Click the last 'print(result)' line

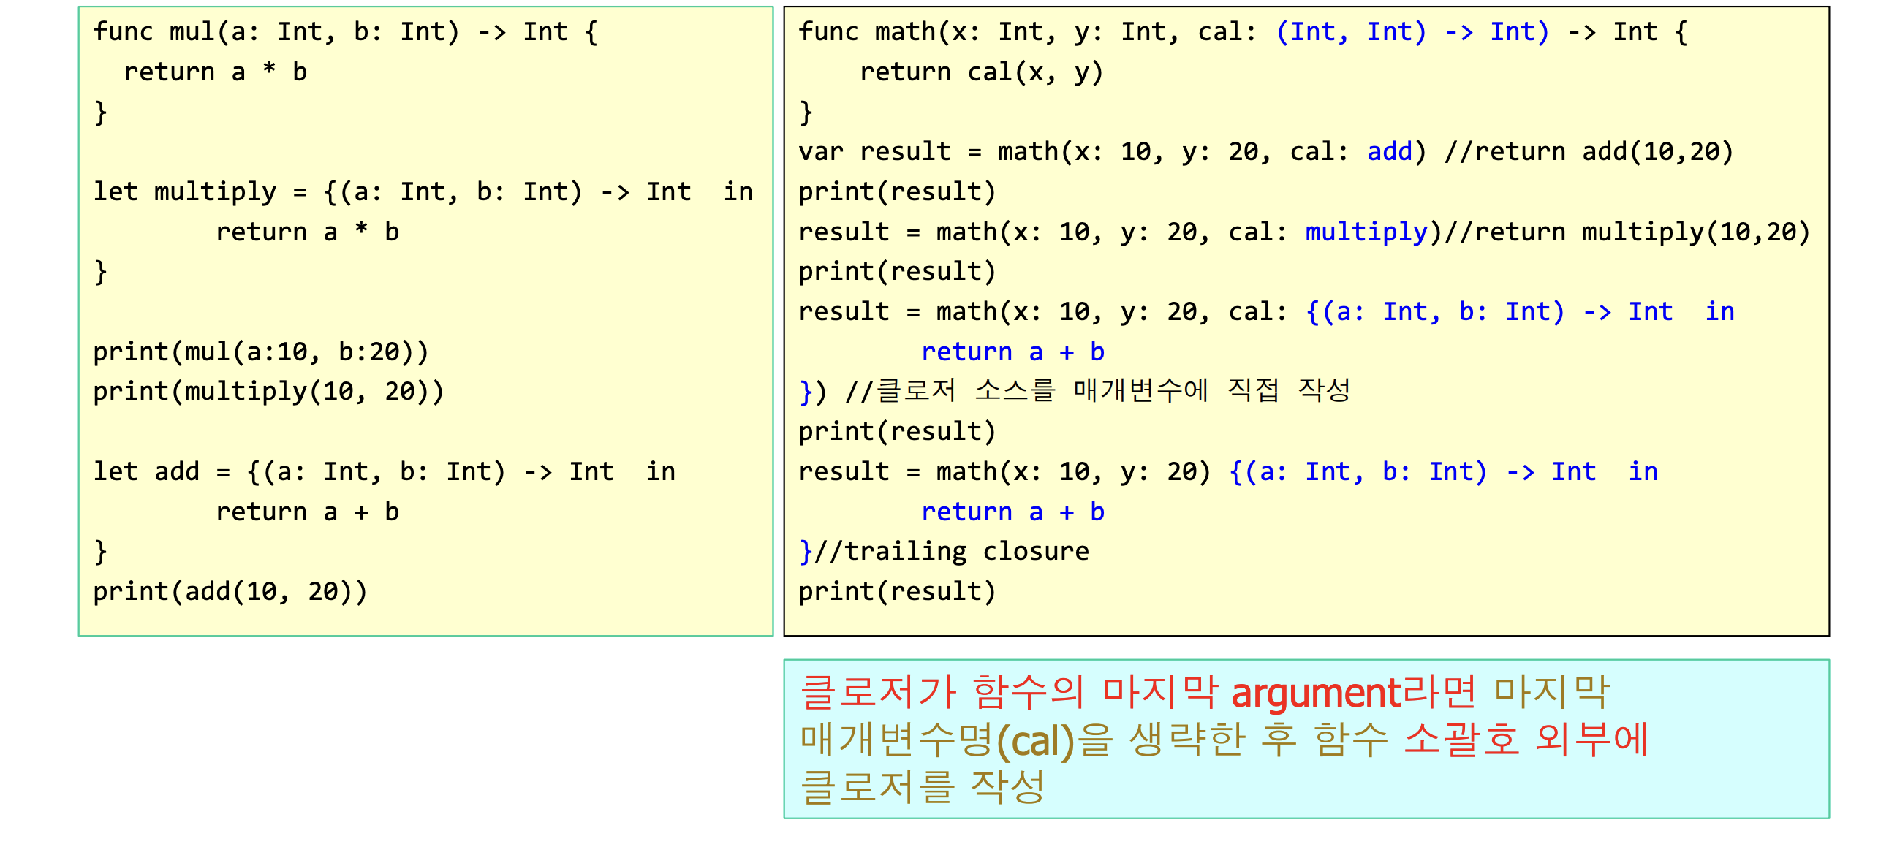(897, 592)
